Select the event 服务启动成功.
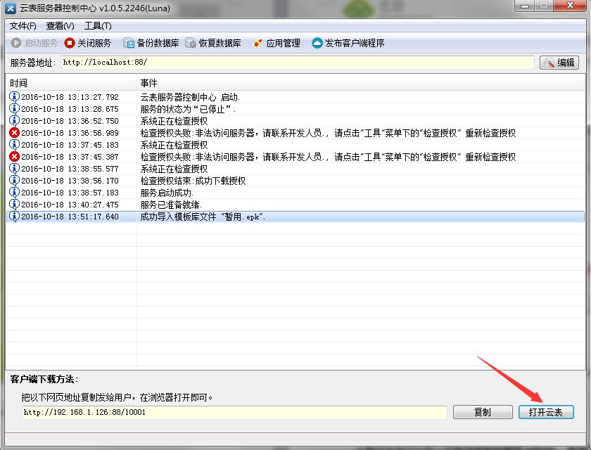 pos(167,193)
